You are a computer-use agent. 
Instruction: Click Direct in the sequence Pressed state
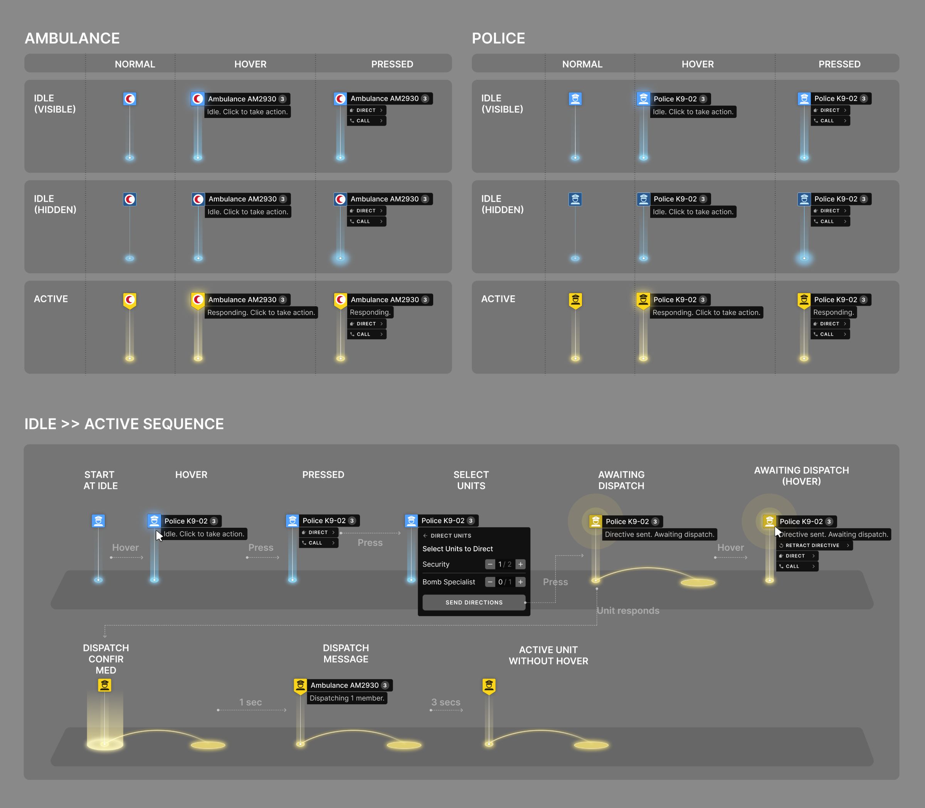coord(319,532)
